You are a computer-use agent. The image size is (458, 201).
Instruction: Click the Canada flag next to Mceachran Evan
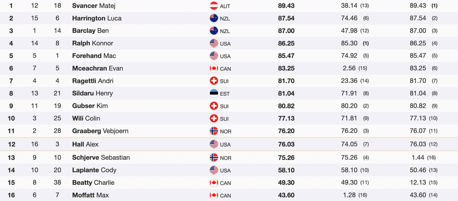click(x=214, y=68)
